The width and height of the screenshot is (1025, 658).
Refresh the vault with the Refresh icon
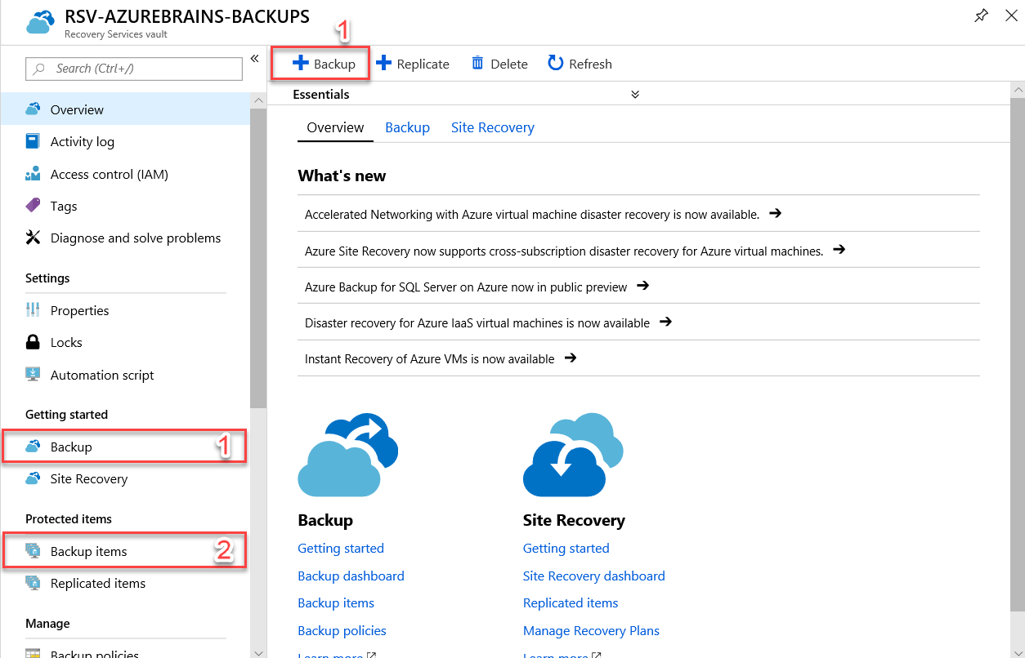click(x=580, y=63)
